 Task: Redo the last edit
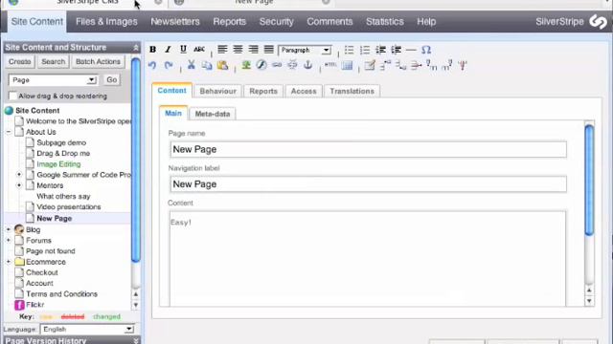[169, 65]
